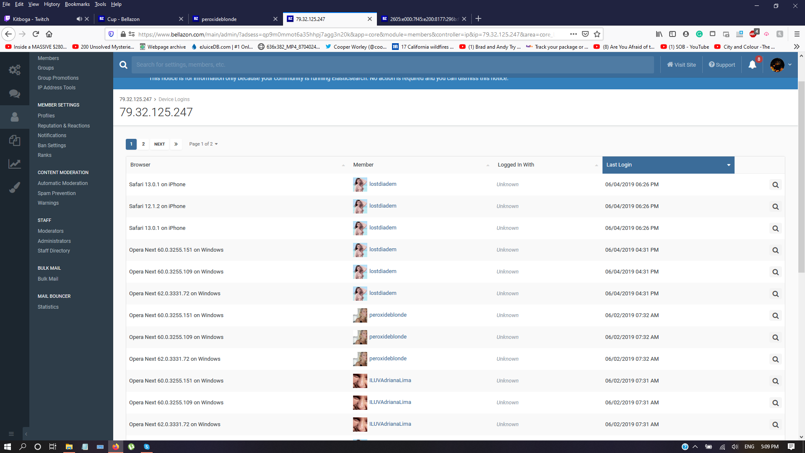805x453 pixels.
Task: Collapse the admin sidebar with arrow toggle
Action: pyautogui.click(x=26, y=434)
